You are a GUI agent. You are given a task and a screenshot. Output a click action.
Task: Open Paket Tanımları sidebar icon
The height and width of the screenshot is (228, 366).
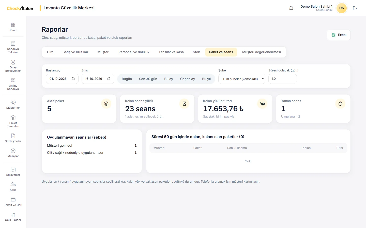click(x=13, y=118)
